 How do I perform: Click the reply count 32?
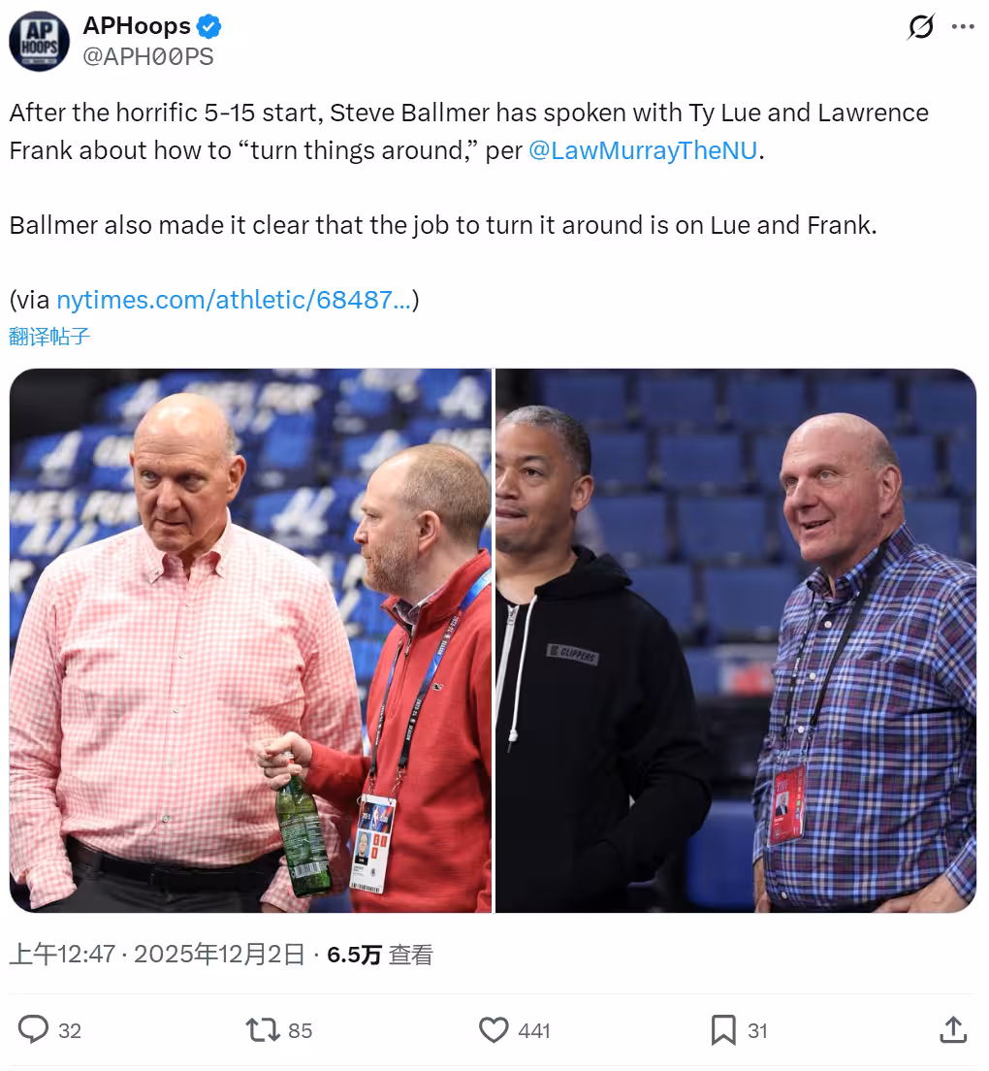(x=70, y=1030)
